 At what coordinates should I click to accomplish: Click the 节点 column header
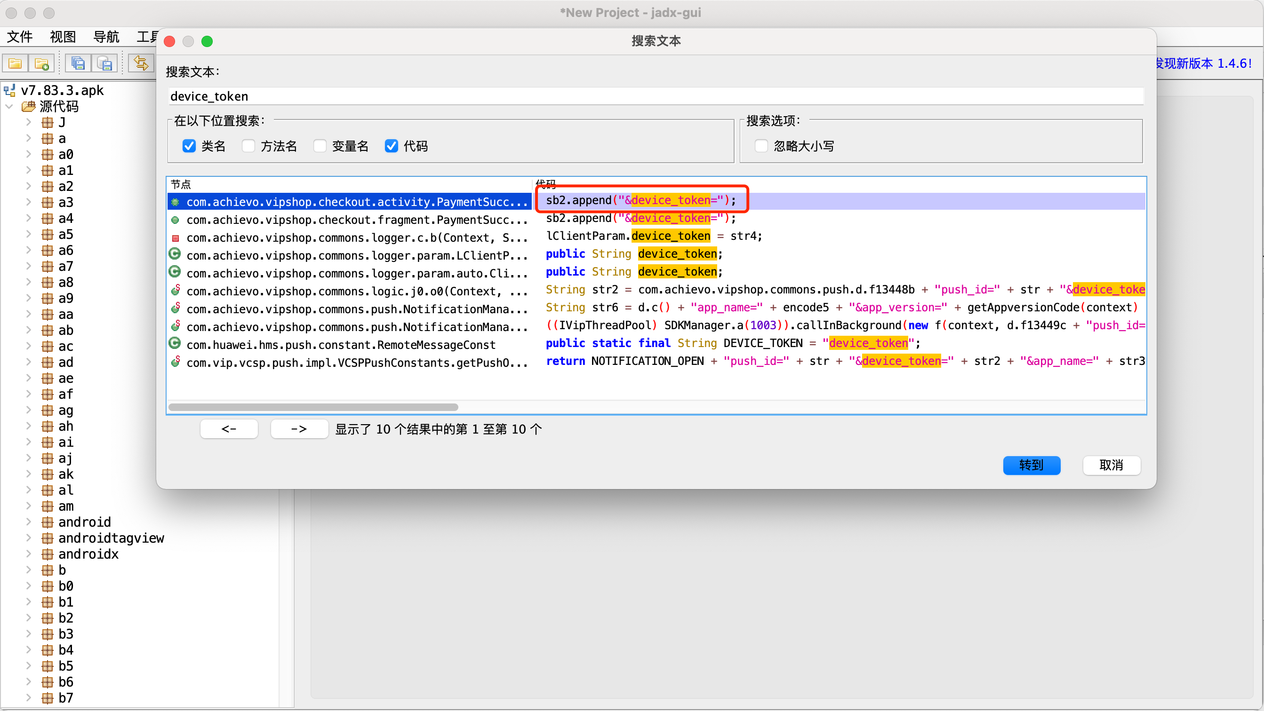(x=349, y=184)
